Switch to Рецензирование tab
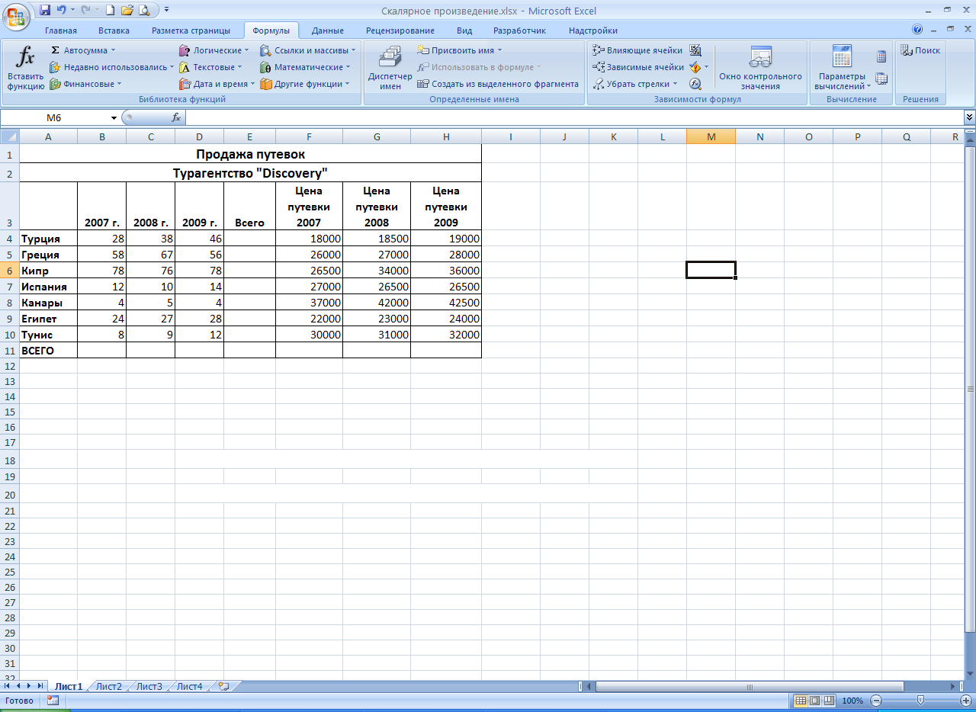The image size is (976, 712). pos(400,30)
